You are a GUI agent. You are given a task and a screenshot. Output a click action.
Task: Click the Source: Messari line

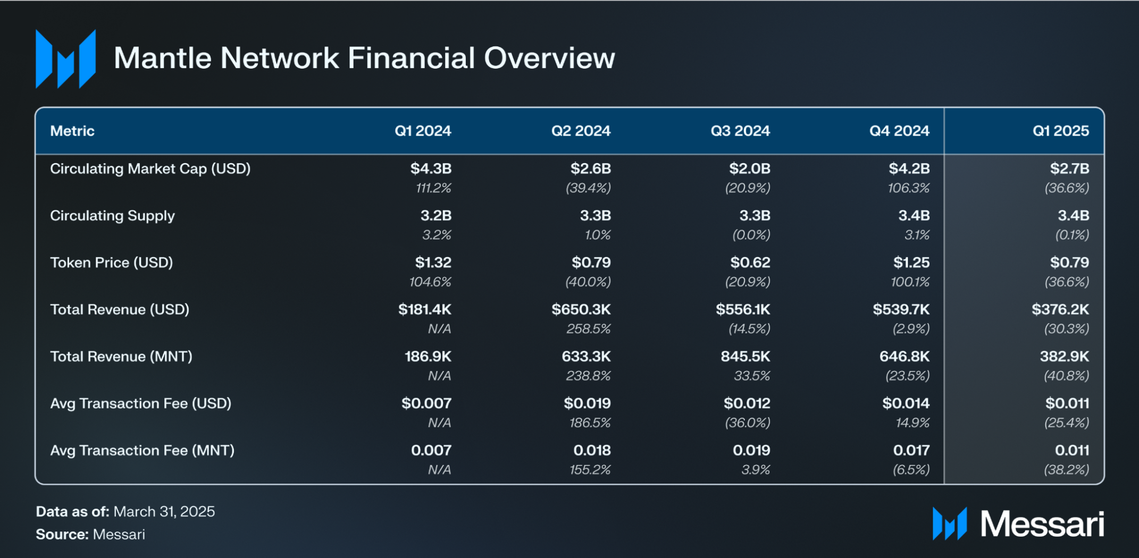(90, 535)
